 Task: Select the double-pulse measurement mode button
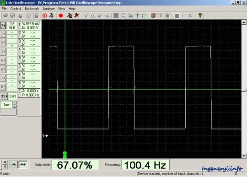23,165
